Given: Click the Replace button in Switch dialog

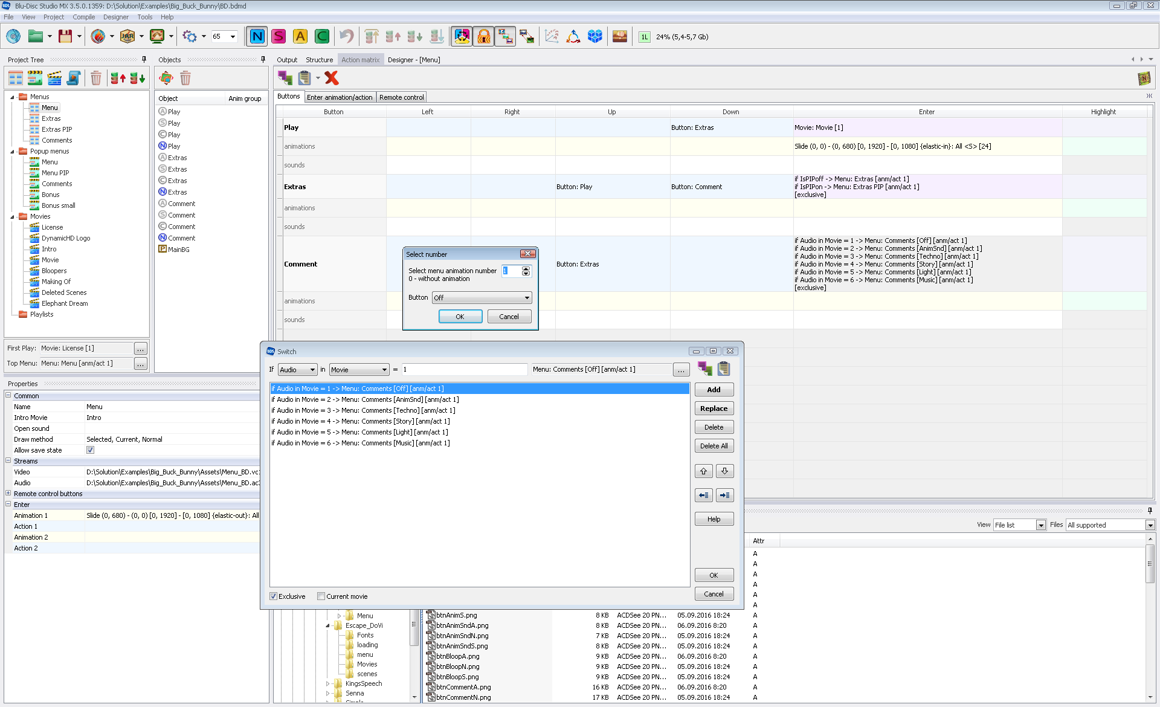Looking at the screenshot, I should 714,408.
